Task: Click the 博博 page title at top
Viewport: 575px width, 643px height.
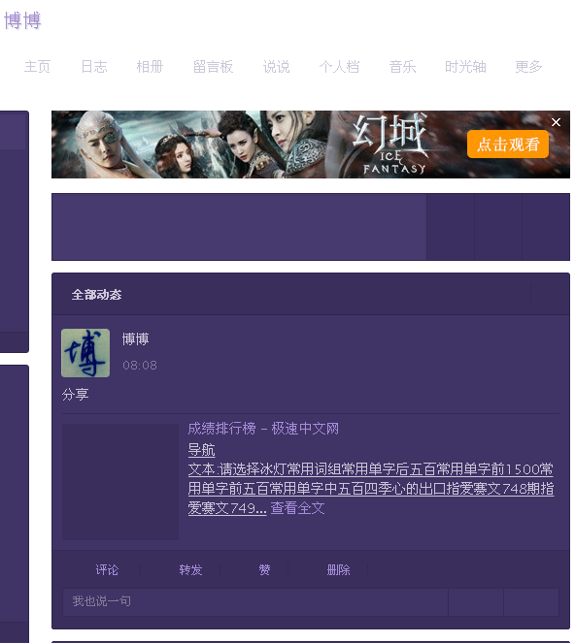Action: (22, 20)
